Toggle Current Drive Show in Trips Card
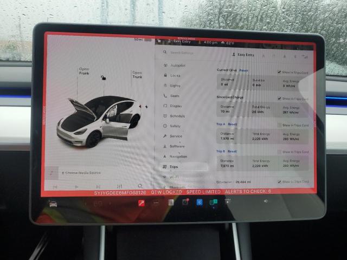347x260 pixels. pyautogui.click(x=279, y=72)
